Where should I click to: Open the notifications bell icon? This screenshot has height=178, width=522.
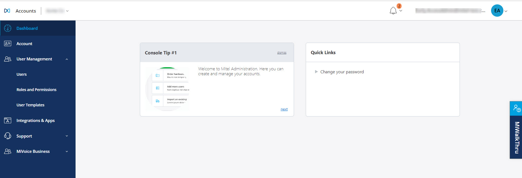pyautogui.click(x=393, y=11)
